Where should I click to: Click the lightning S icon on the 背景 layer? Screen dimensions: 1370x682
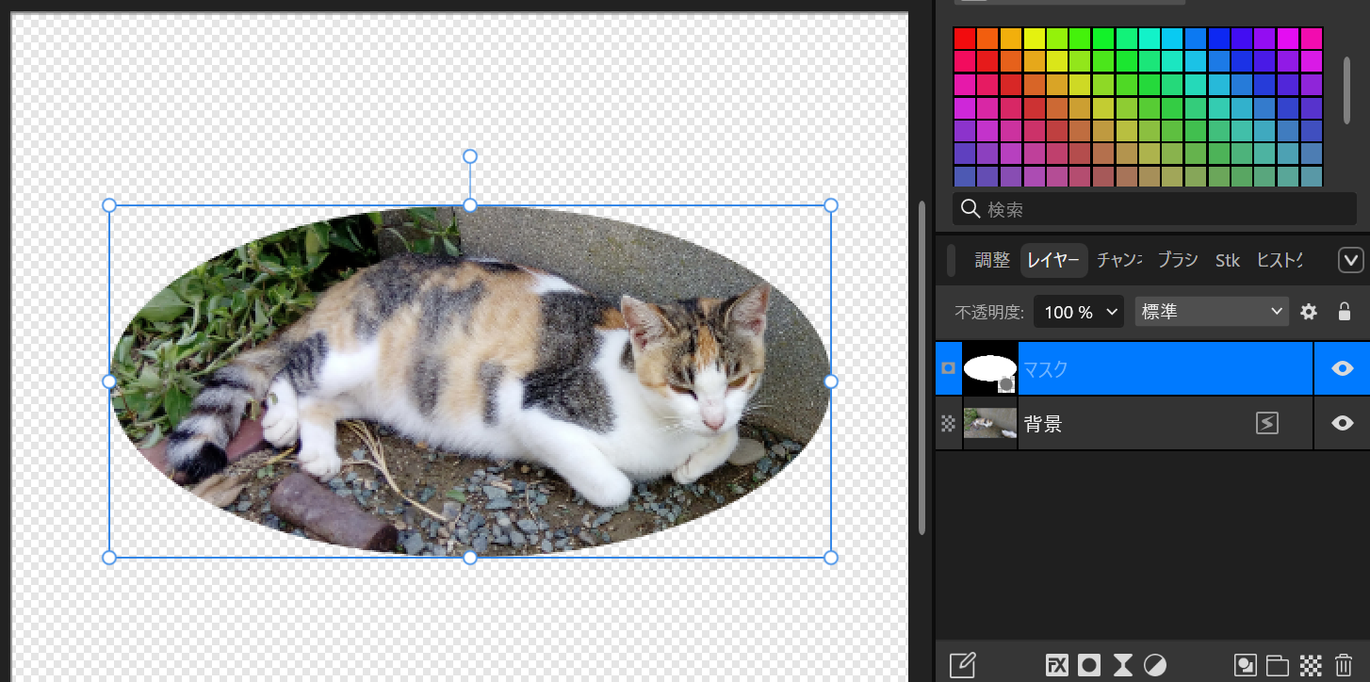[1267, 424]
